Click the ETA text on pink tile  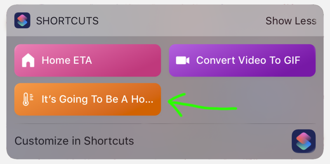pos(83,60)
